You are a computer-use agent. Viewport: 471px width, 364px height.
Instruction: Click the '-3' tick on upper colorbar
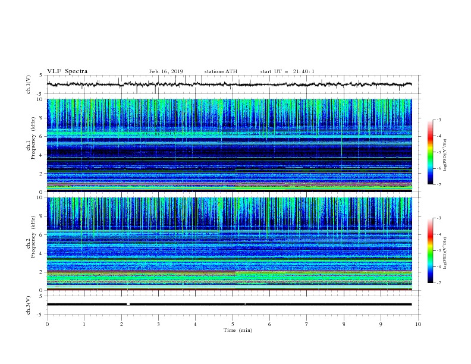pos(438,120)
